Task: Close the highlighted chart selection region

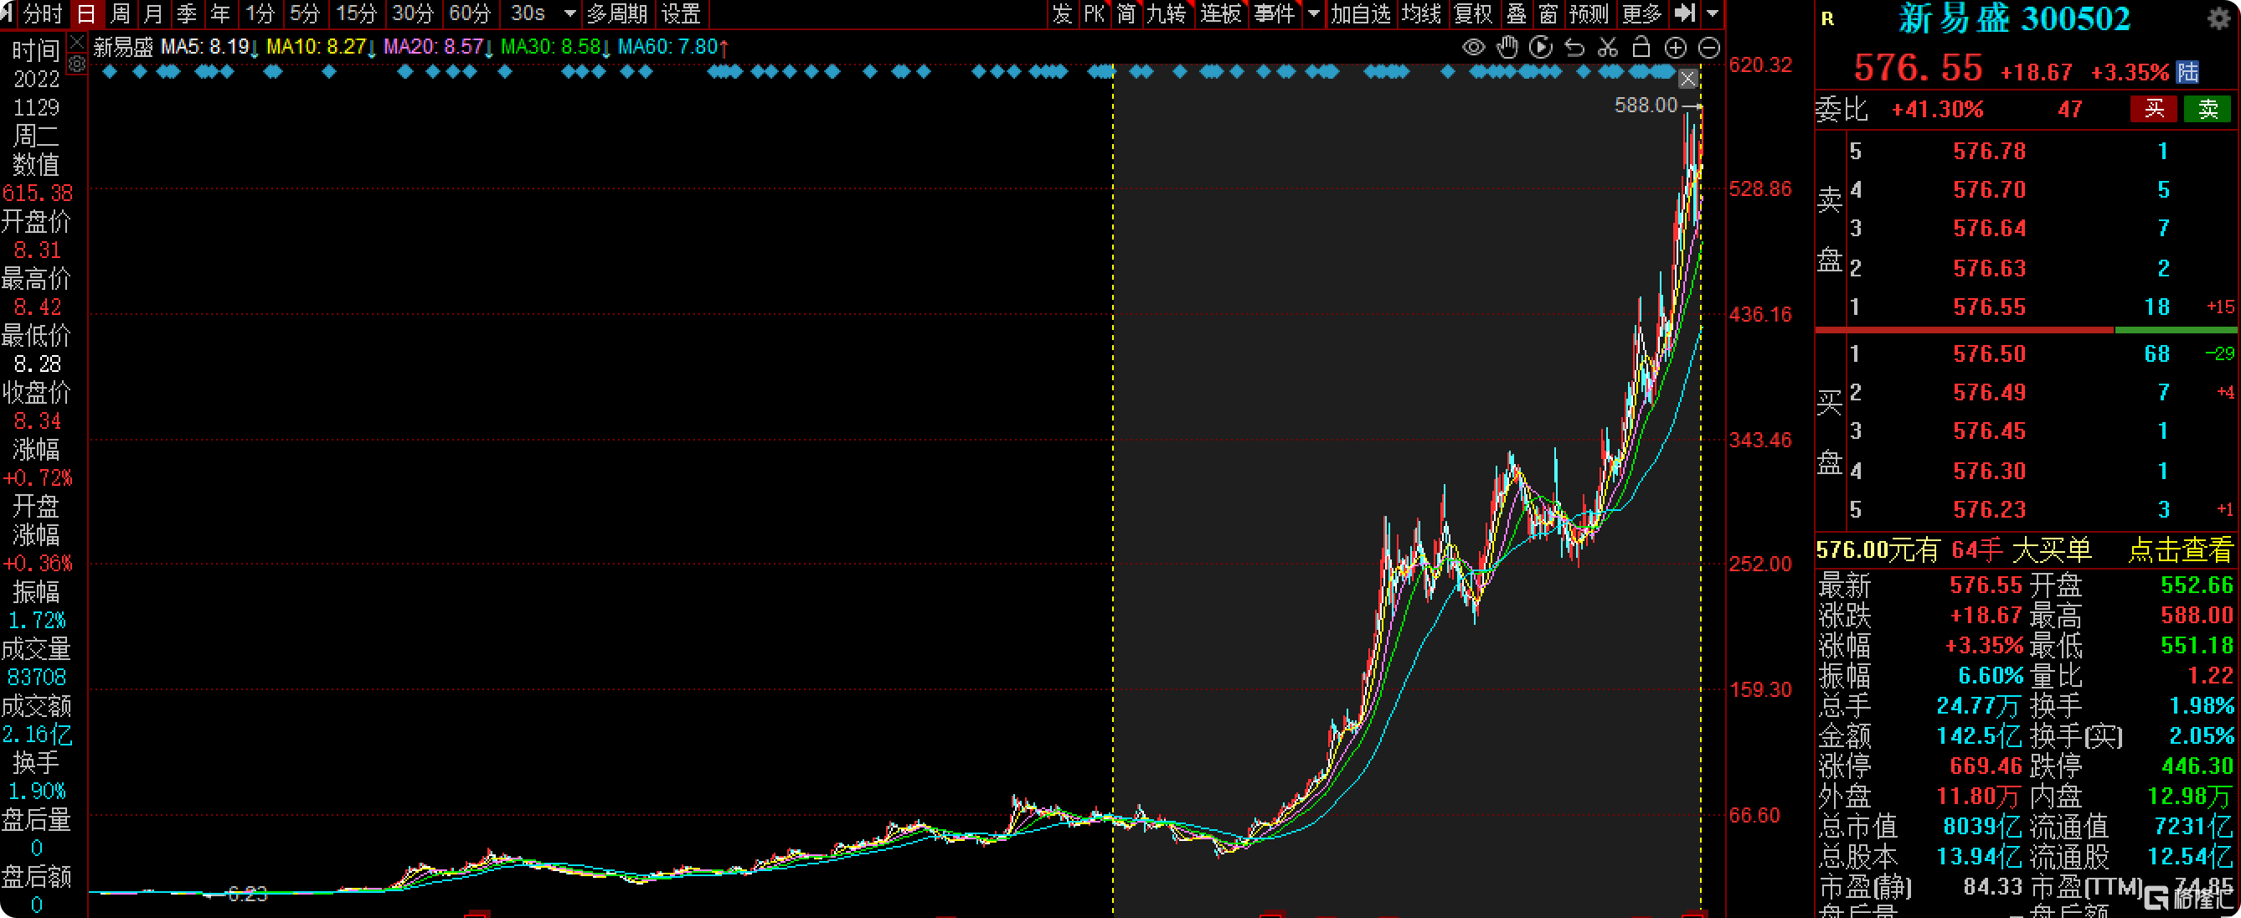Action: pos(1687,80)
